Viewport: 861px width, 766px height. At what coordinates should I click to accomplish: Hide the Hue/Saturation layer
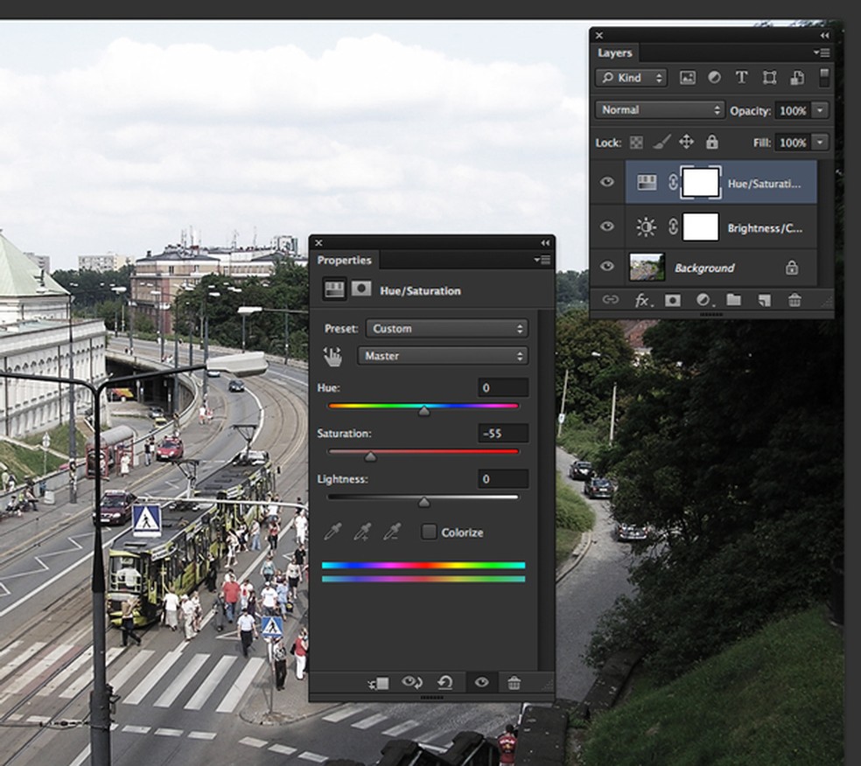click(x=607, y=183)
